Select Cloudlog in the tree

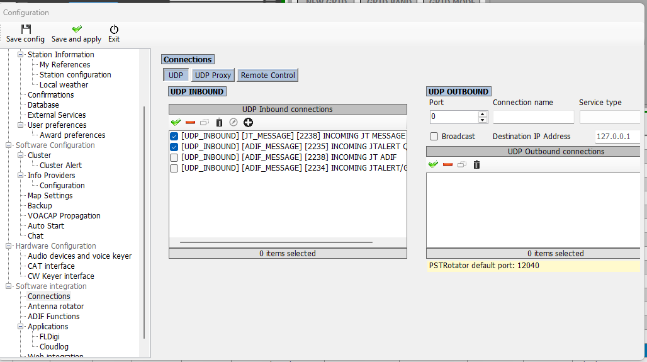click(54, 347)
